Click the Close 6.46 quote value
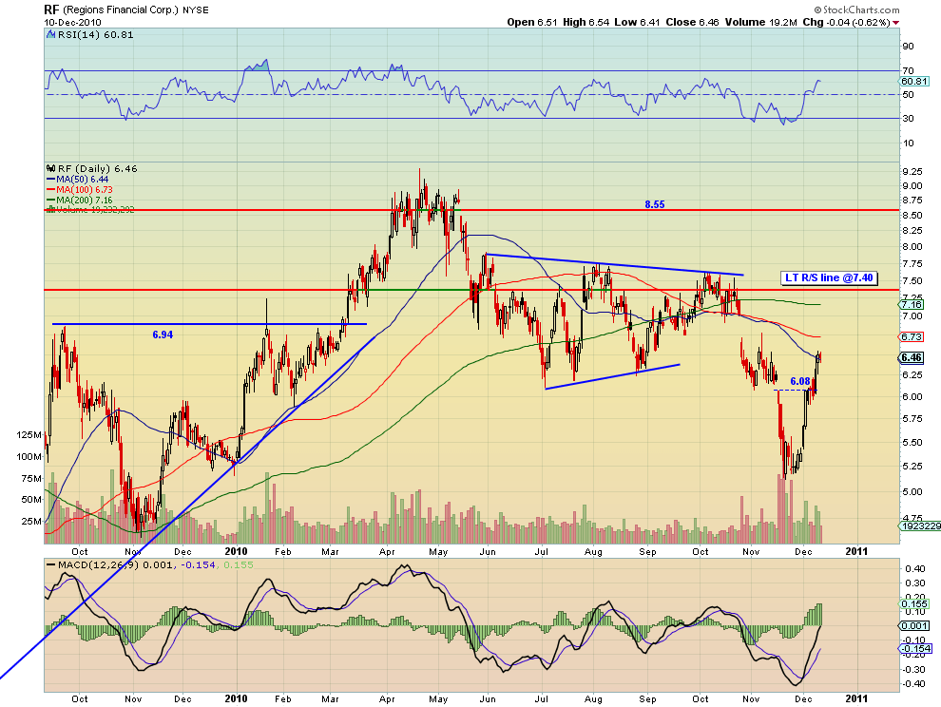941x707 pixels. click(x=693, y=22)
